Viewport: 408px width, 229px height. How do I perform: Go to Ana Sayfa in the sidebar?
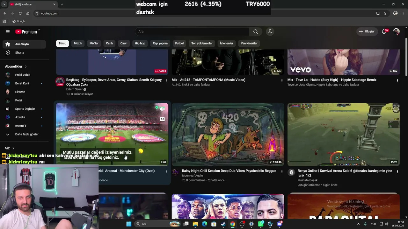pos(24,44)
